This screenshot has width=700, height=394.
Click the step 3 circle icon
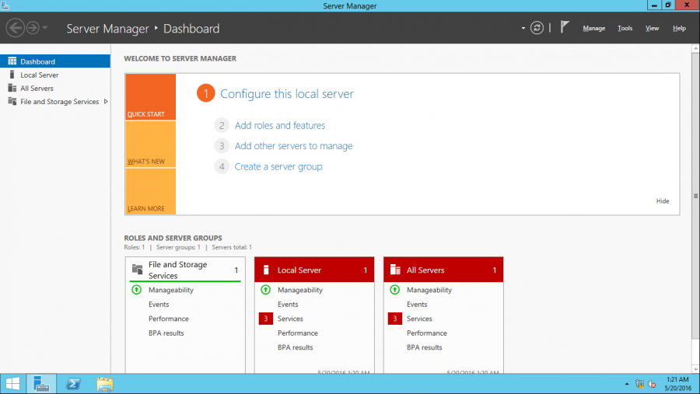(x=222, y=146)
